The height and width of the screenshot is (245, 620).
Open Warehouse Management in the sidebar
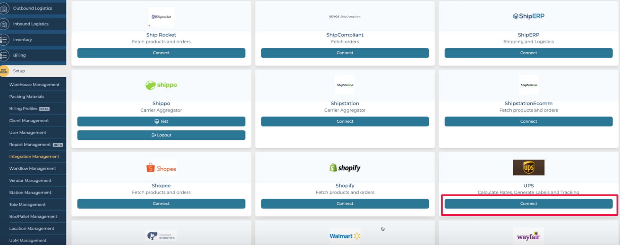34,84
